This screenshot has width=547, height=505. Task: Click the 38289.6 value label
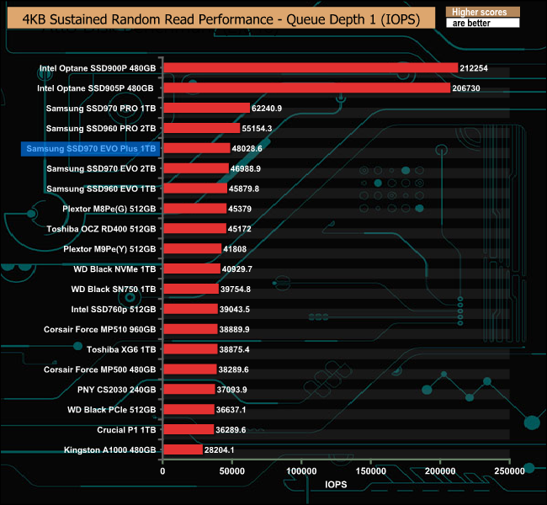(233, 369)
